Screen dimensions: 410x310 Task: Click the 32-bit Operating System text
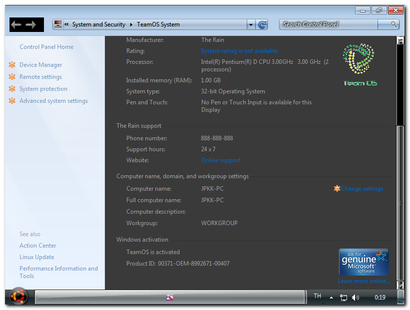(233, 91)
